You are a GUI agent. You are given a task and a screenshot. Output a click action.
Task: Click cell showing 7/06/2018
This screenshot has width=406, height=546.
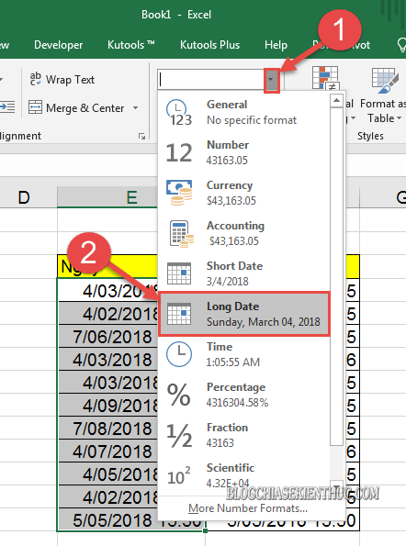107,337
